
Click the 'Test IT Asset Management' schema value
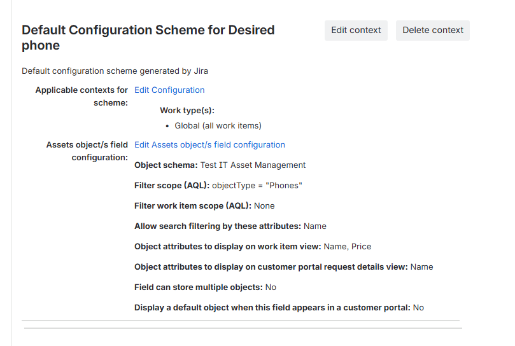click(253, 165)
